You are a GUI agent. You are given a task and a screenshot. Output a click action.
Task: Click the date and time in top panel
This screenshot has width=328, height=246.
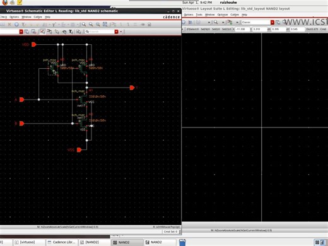(x=197, y=3)
